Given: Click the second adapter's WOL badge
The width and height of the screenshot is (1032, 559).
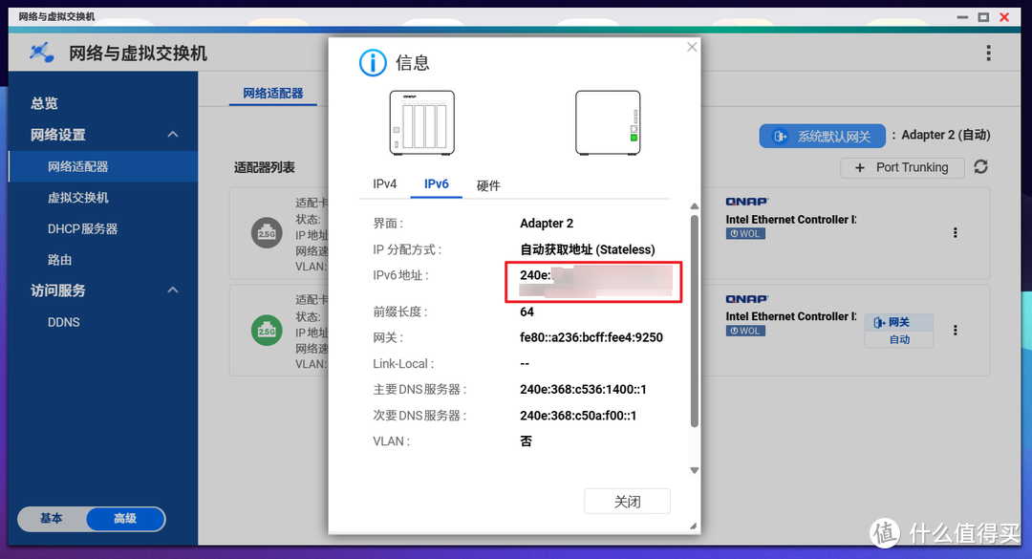Looking at the screenshot, I should pos(745,332).
